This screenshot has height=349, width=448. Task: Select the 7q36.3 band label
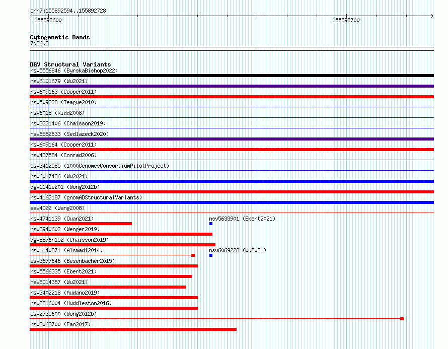[x=39, y=43]
